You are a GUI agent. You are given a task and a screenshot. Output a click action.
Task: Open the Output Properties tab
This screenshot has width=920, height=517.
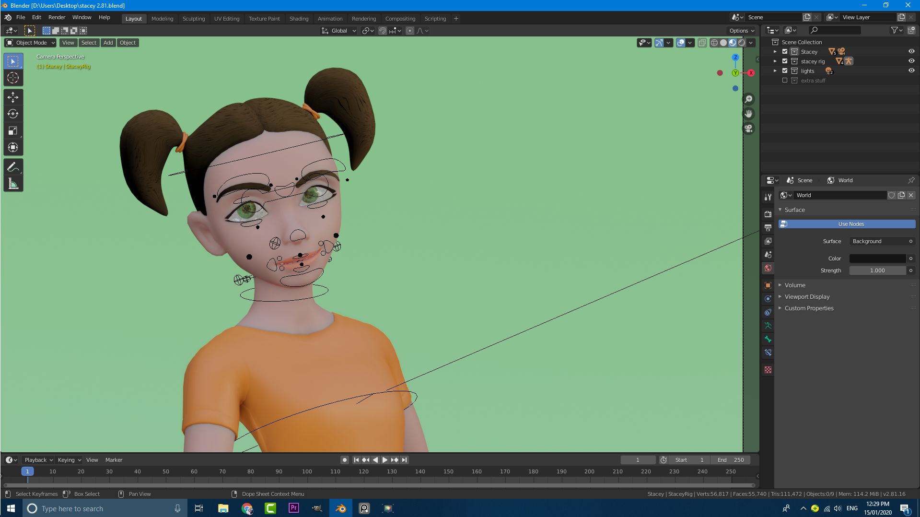tap(768, 228)
